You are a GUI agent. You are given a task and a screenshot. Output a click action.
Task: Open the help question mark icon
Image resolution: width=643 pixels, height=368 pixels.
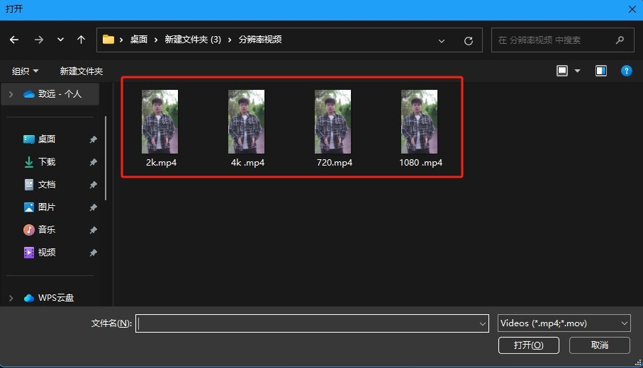click(626, 71)
